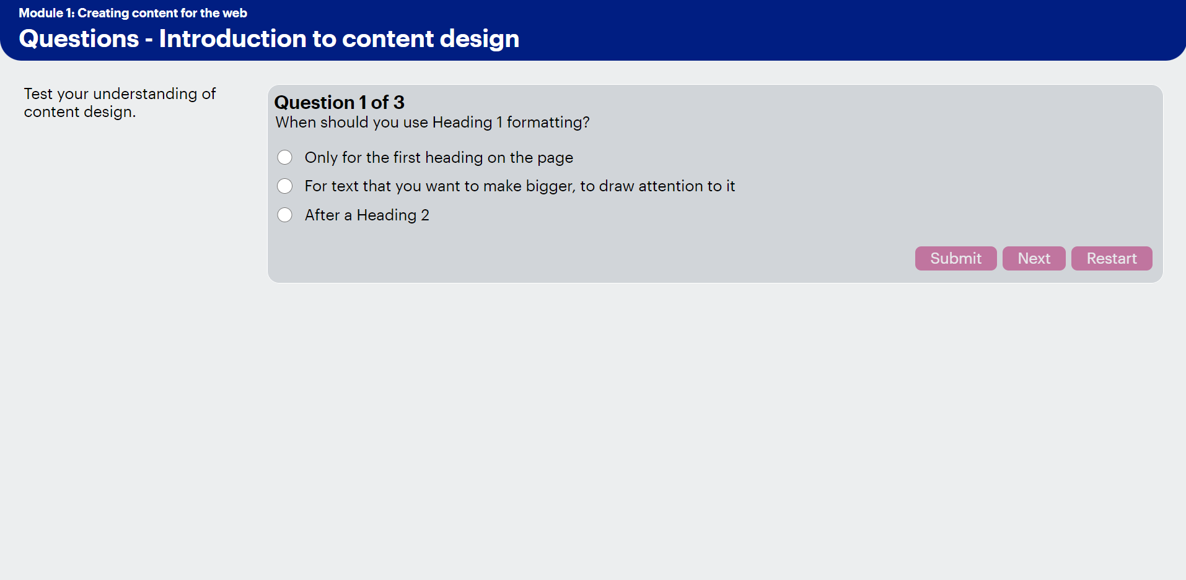Click the "After a Heading 2" label text

click(367, 215)
